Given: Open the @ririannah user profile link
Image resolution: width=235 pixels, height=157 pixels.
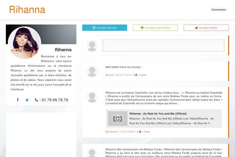Looking at the screenshot, I should (111, 132).
